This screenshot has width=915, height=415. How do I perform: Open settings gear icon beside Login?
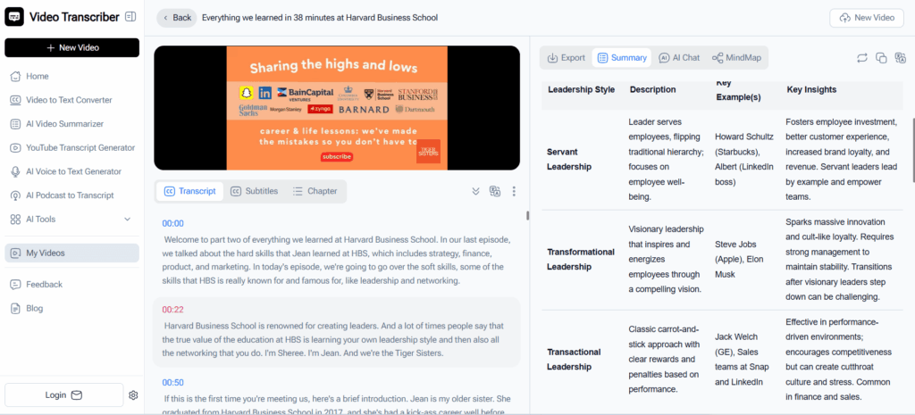(133, 395)
